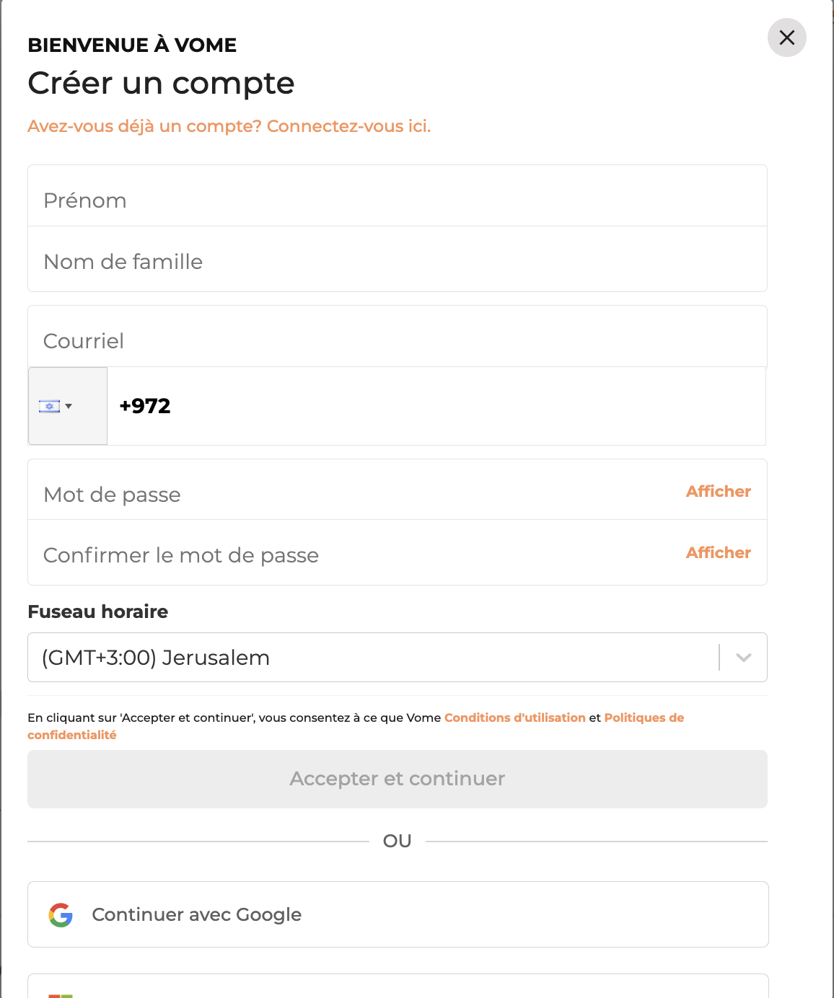Click the Confirmer le mot de passe field

[346, 555]
